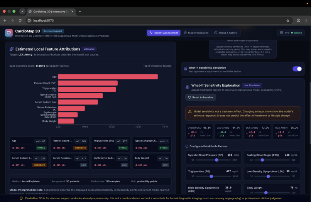
Task: Open the browser profile icon
Action: click(298, 20)
